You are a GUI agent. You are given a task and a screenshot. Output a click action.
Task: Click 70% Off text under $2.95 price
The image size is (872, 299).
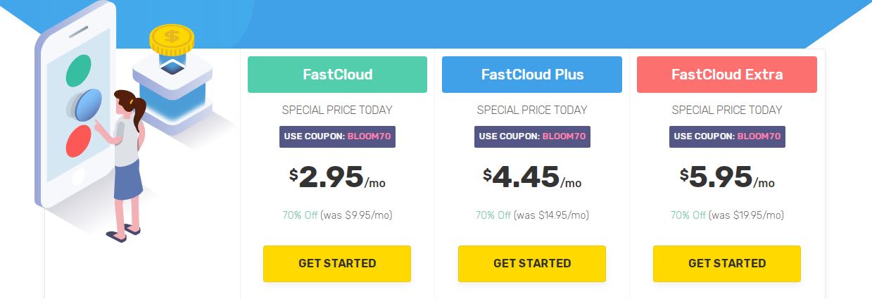coord(299,215)
